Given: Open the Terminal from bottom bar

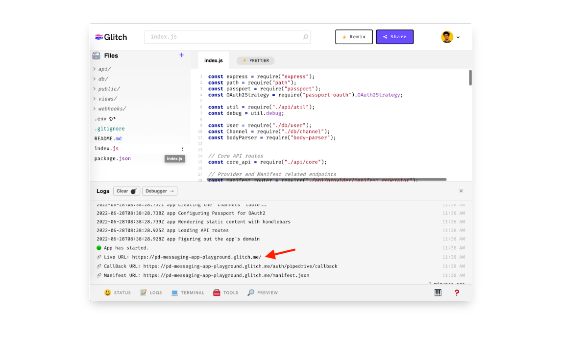Looking at the screenshot, I should (x=188, y=293).
